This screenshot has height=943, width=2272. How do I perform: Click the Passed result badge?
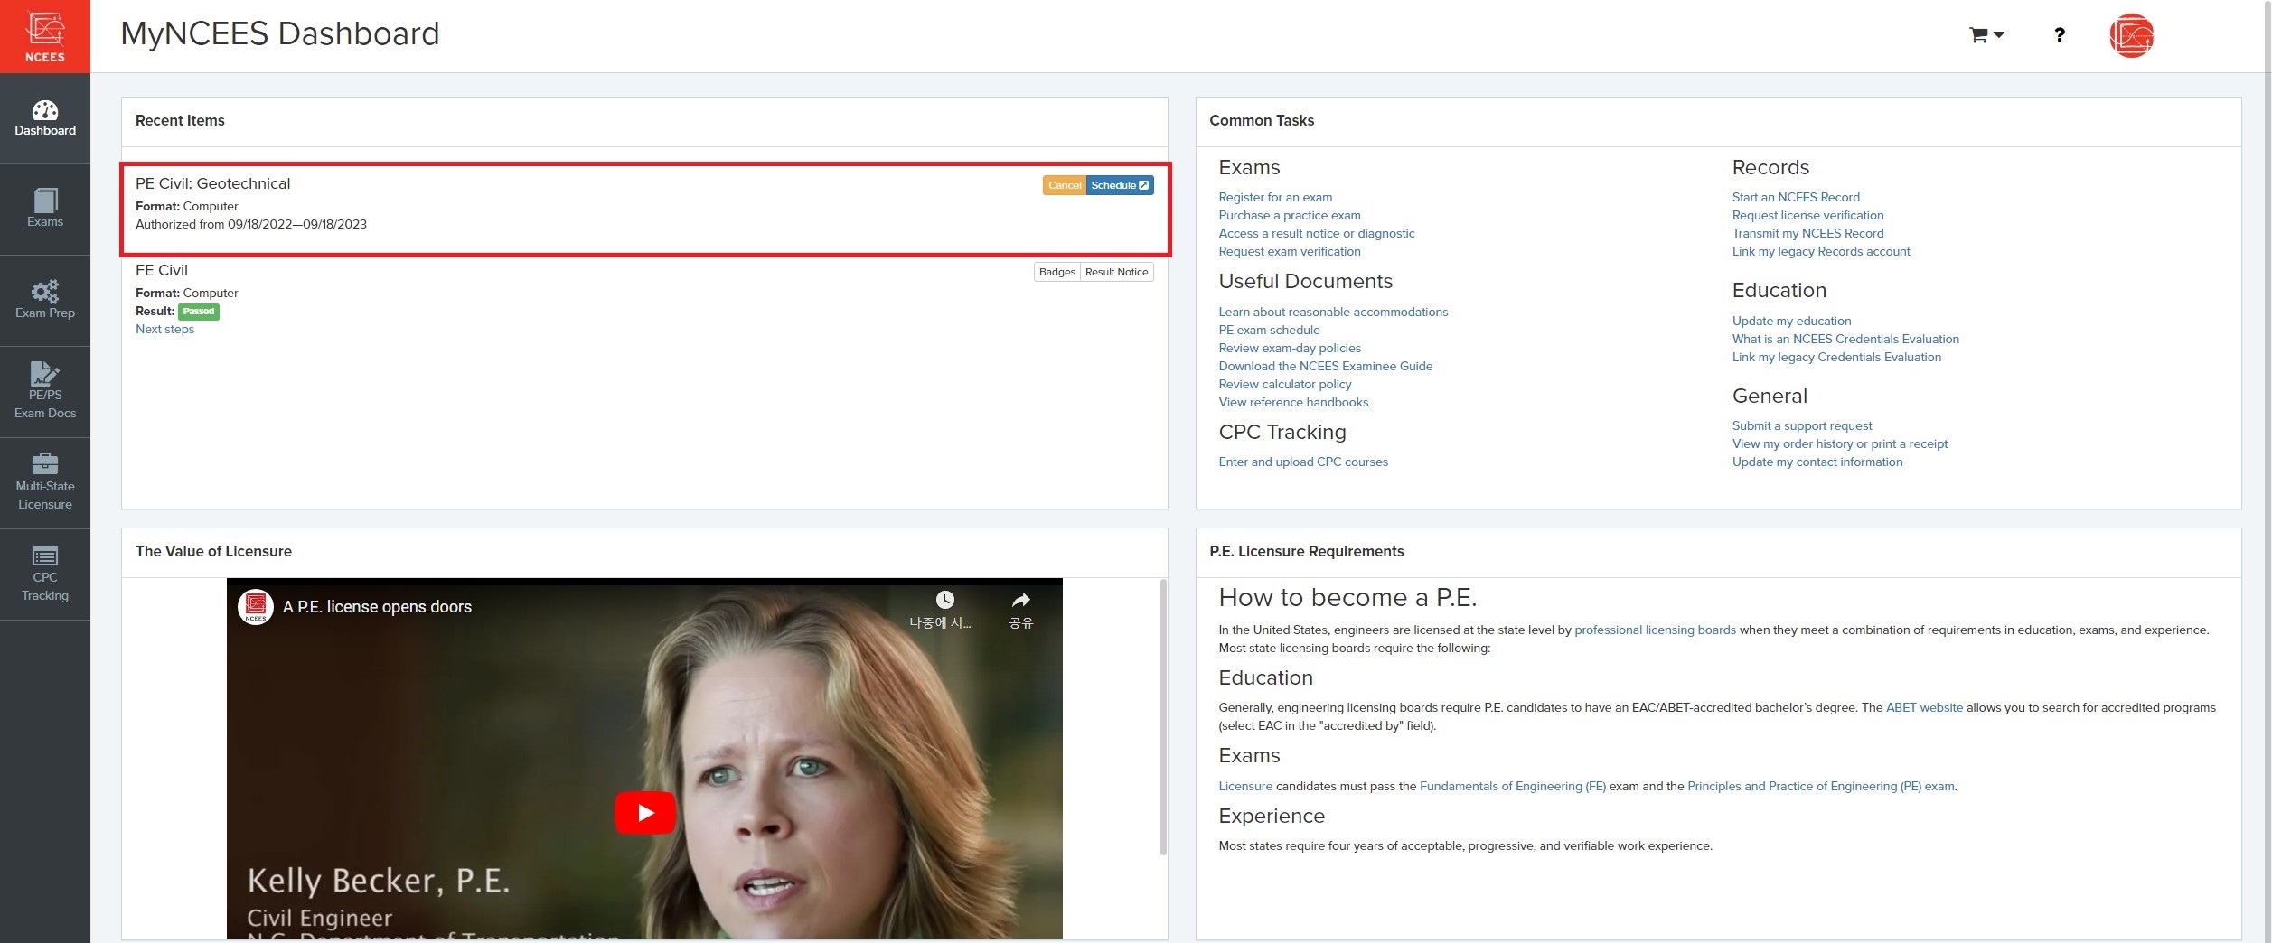point(199,312)
